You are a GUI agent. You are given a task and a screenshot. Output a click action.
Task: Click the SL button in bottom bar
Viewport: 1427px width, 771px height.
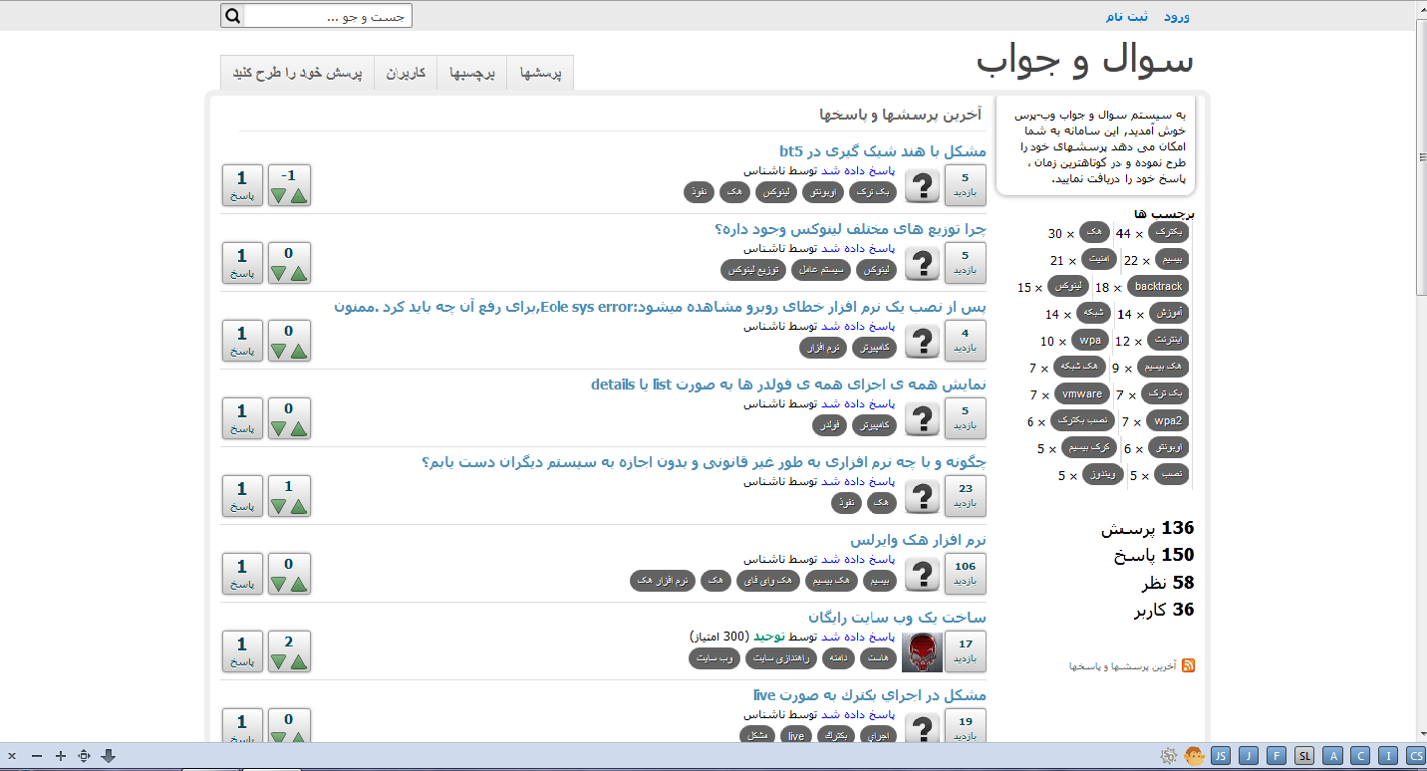(x=1304, y=756)
